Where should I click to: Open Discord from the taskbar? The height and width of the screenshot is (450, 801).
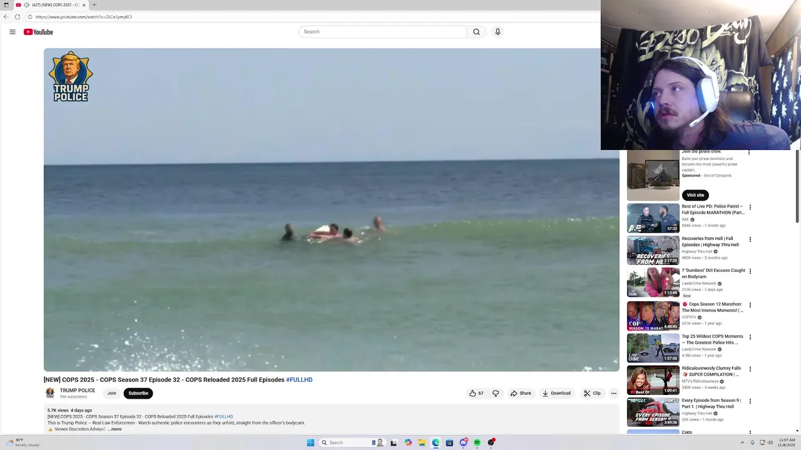coord(463,442)
